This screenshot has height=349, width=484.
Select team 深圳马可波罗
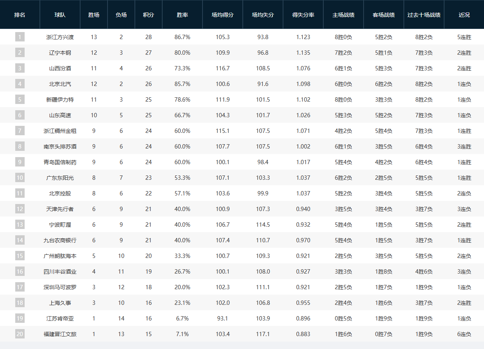point(60,287)
